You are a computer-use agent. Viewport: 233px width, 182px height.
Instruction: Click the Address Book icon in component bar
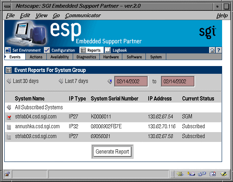pyautogui.click(x=212, y=174)
